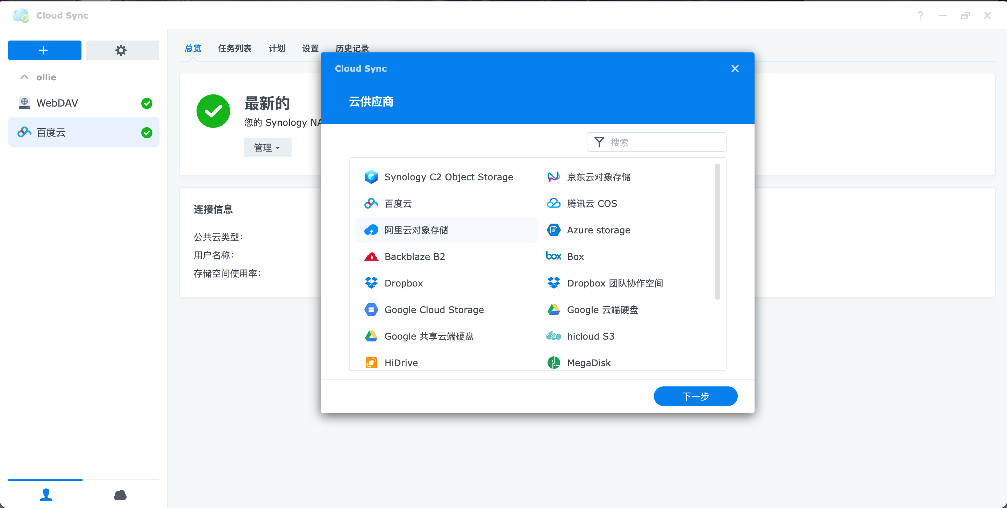Focus the 搜索 filter input field

click(x=656, y=142)
